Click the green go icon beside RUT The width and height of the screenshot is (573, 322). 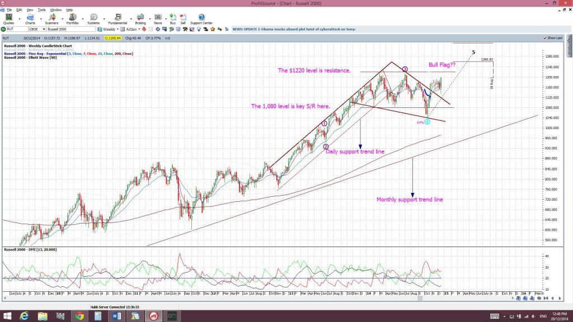coord(3,29)
